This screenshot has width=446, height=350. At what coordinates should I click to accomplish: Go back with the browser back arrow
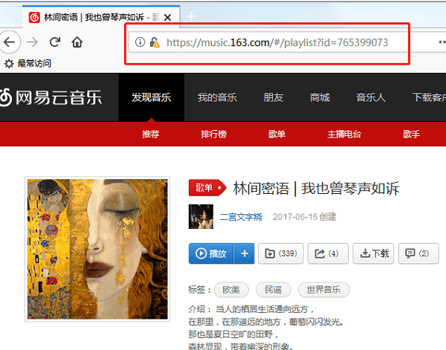coord(10,42)
